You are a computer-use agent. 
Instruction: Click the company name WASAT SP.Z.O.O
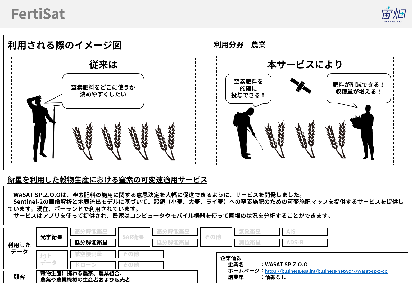[x=286, y=265]
